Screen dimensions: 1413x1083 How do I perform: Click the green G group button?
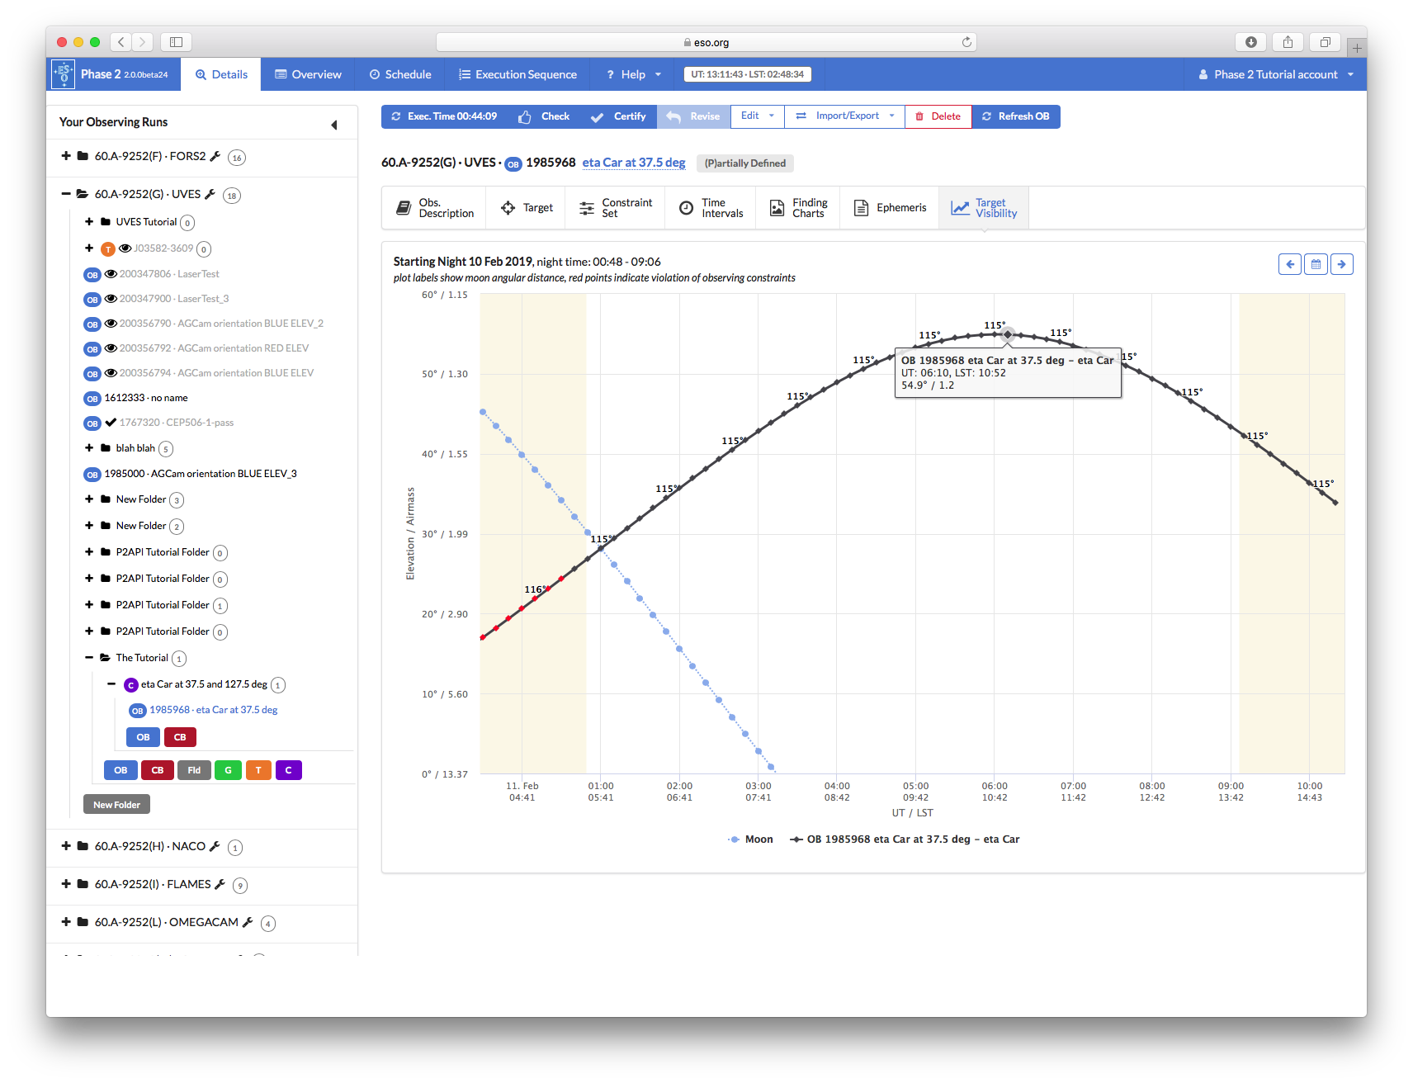pos(228,770)
